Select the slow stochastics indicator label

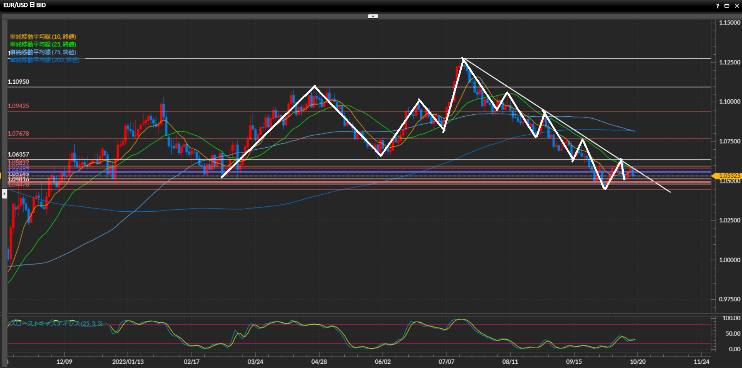[x=56, y=323]
